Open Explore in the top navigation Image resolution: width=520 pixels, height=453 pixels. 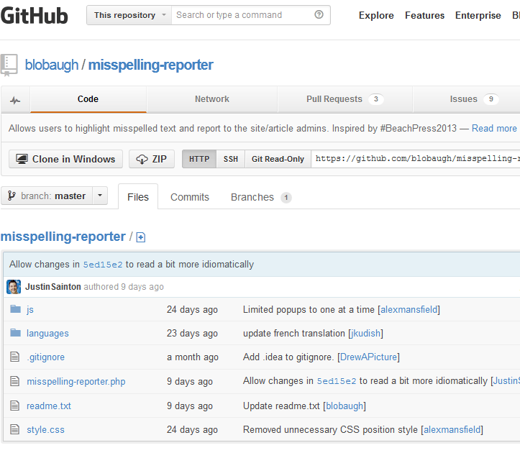[x=376, y=15]
